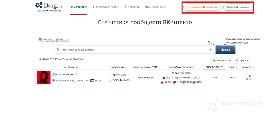Download results via скачать в CSV
Image resolution: width=276 pixels, height=126 pixels.
coord(222,60)
